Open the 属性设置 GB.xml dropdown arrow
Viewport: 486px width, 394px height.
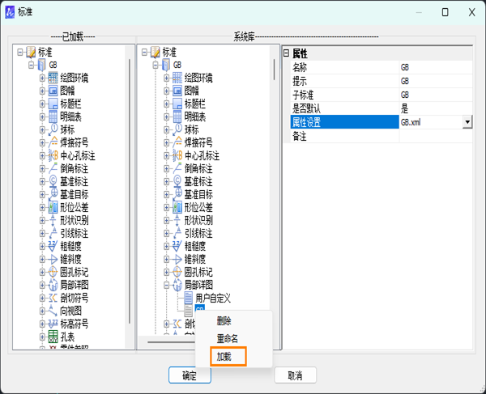[x=467, y=122]
